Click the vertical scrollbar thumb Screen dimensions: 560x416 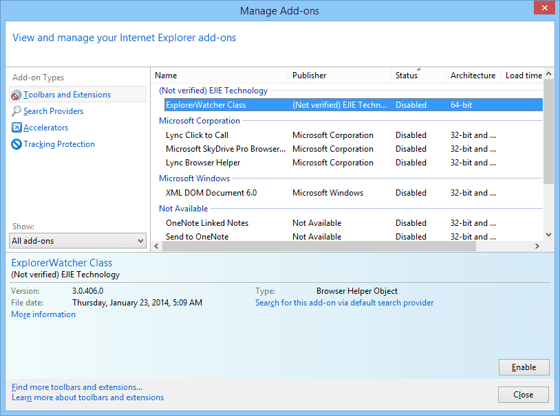point(549,132)
